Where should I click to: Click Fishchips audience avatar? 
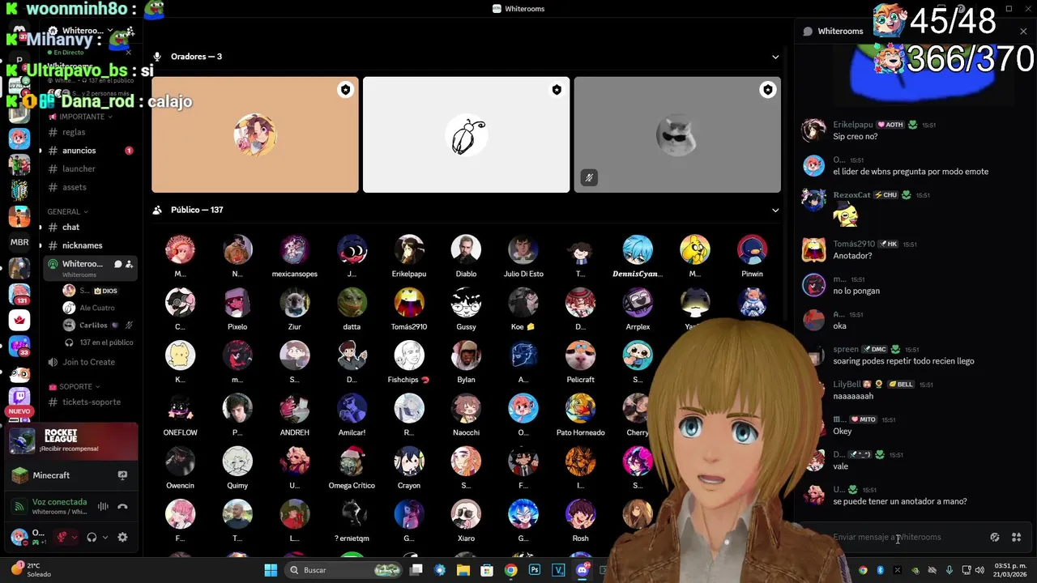click(x=409, y=355)
